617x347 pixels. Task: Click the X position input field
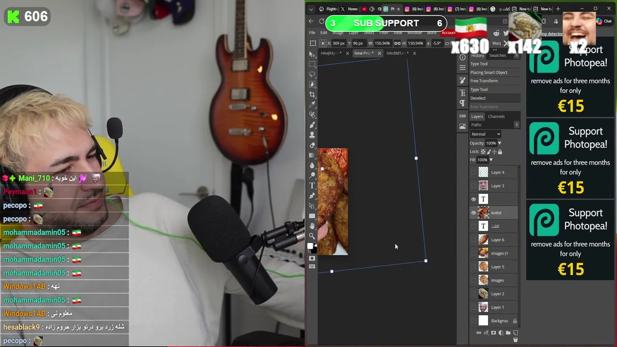coord(339,43)
